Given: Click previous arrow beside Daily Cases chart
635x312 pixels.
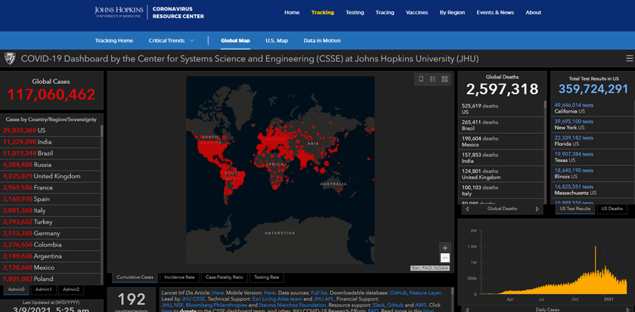Looking at the screenshot, I should point(468,310).
